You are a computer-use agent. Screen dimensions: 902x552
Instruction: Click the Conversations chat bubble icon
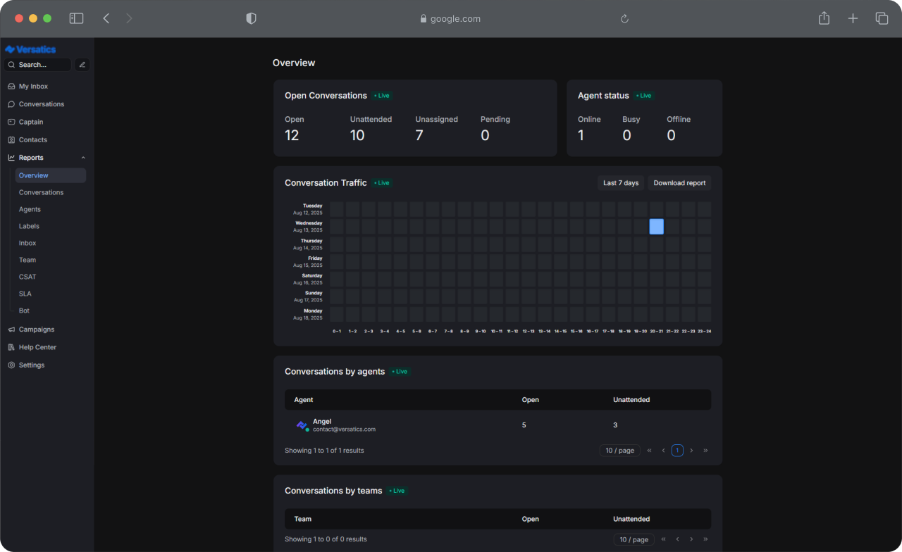click(11, 104)
